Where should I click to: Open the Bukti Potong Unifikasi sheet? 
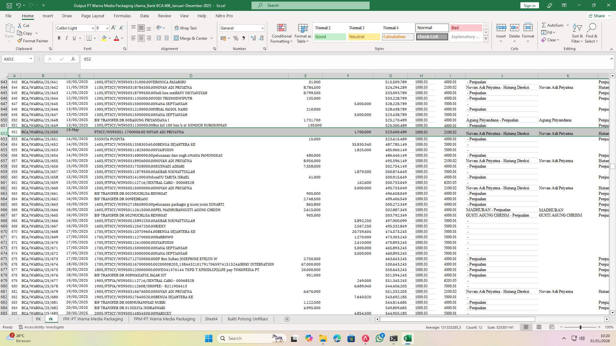(x=248, y=319)
